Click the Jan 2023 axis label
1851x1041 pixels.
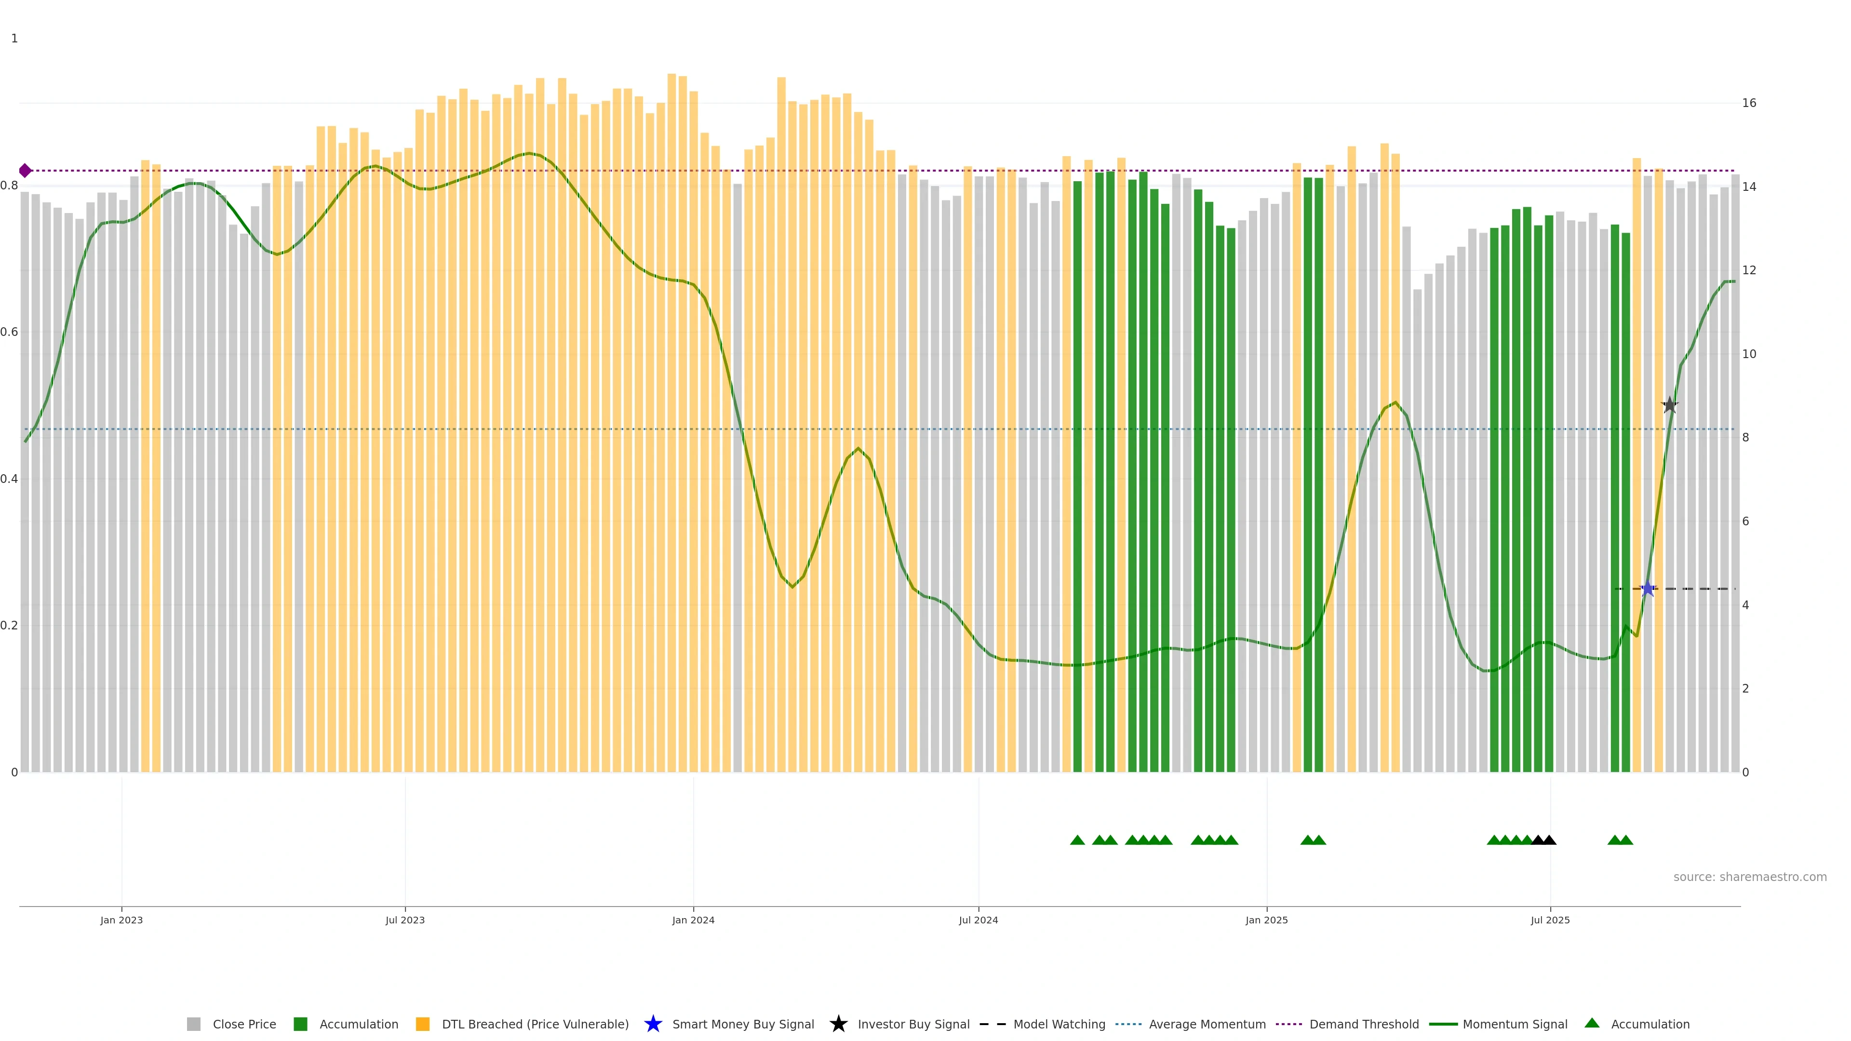point(121,920)
